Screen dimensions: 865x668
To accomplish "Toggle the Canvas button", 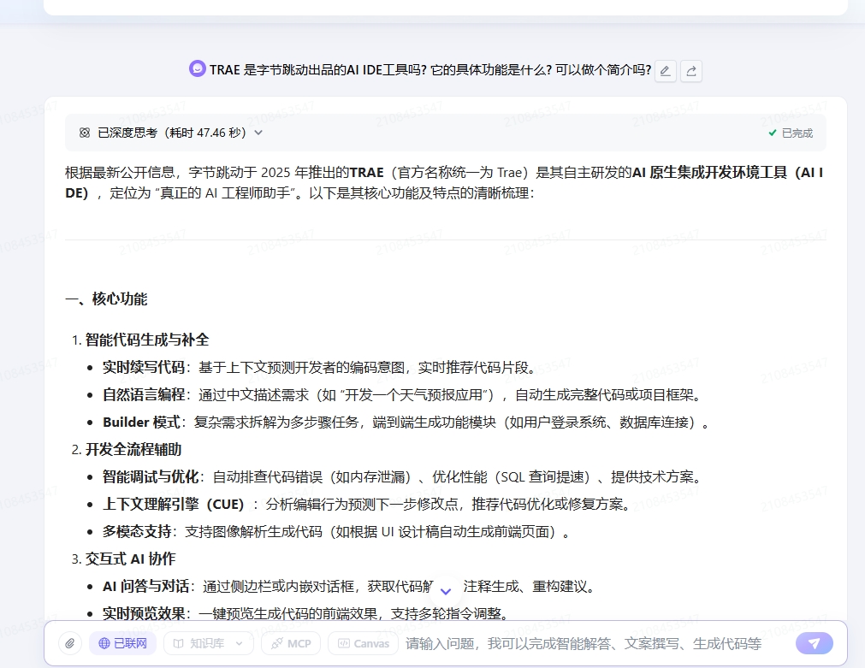I will 363,643.
